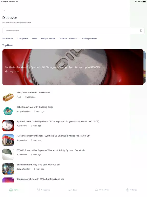Select the Computers category tab
Viewport: 147px width, 197px height.
23,38
